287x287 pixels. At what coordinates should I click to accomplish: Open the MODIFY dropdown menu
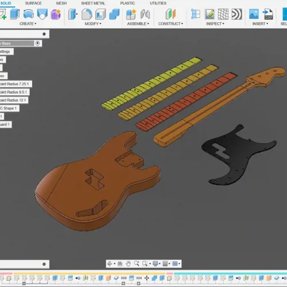(93, 24)
